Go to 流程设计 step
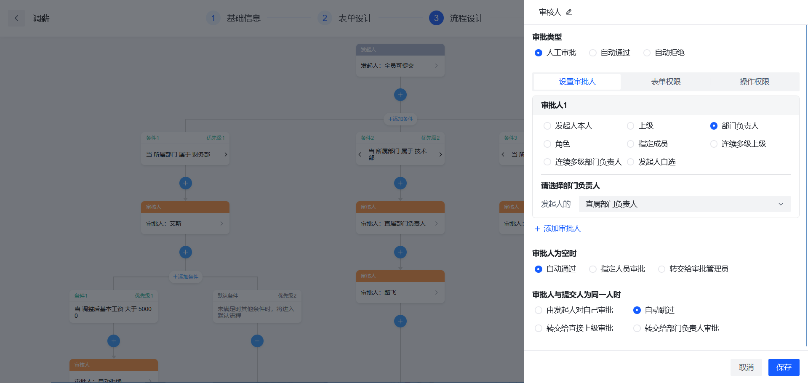Viewport: 808px width, 383px height. (x=467, y=18)
